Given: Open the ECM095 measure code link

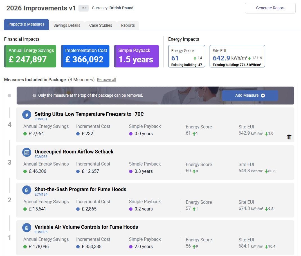Looking at the screenshot, I should coord(41,232).
